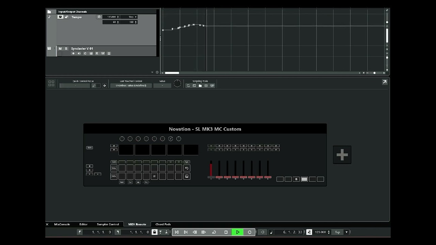The width and height of the screenshot is (436, 245).
Task: Open track list dropdown arrow beside gear
Action: coord(152,72)
